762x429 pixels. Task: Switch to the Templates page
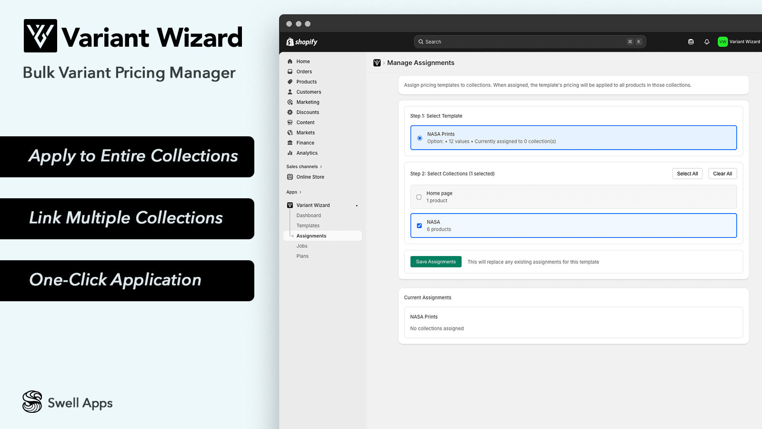(308, 225)
